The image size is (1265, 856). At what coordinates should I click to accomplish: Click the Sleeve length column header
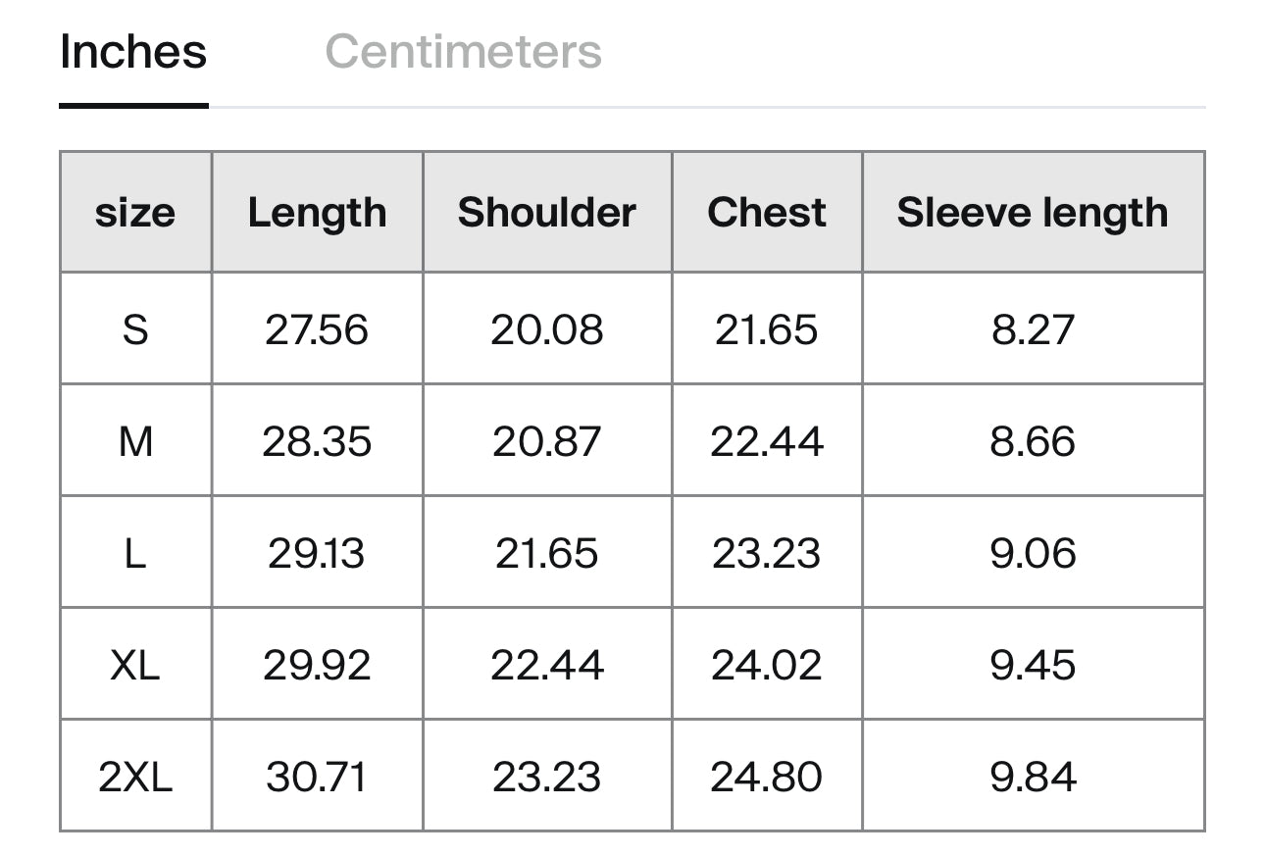point(1033,213)
